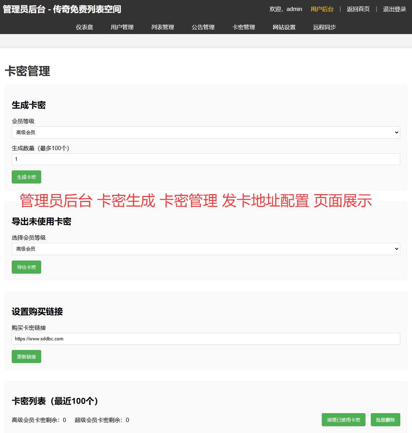Screen dimensions: 412x433
Task: Click the 卡密列表（最近100个）heading
Action: [x=55, y=401]
